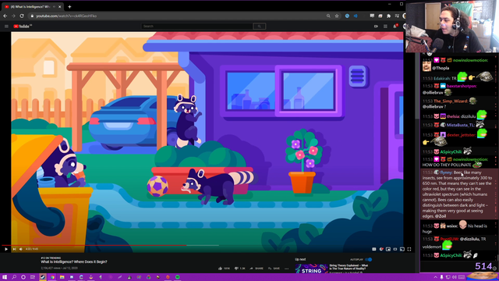The width and height of the screenshot is (499, 281).
Task: Click chat username dexter_jettster
Action: (x=462, y=135)
